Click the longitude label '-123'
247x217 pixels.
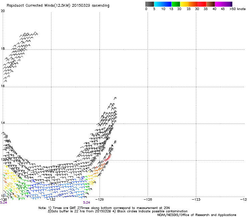(196, 200)
